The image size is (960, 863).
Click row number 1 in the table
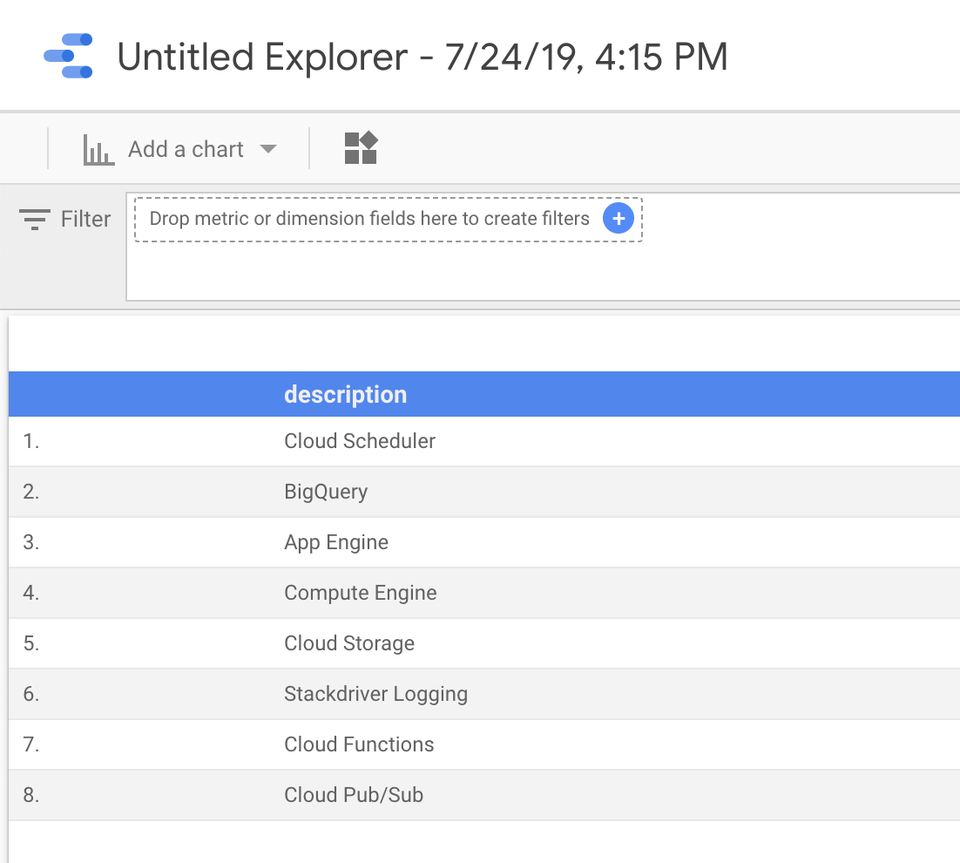pyautogui.click(x=30, y=441)
